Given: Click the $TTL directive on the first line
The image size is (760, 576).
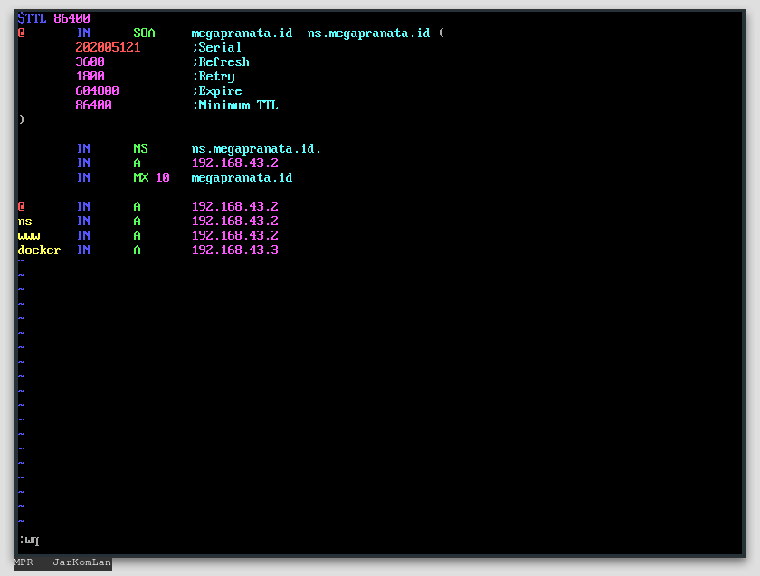Looking at the screenshot, I should click(32, 18).
